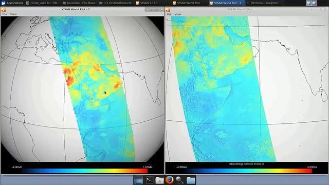Switch to the AuxData File Manager taskbar entry
329x185 pixels.
point(80,3)
